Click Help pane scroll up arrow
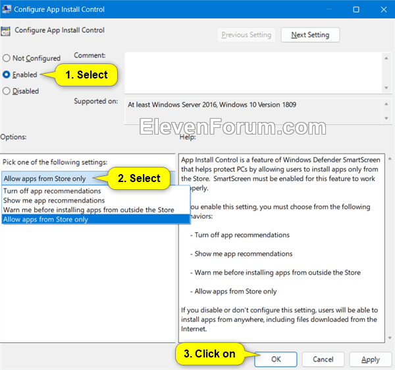Image resolution: width=395 pixels, height=370 pixels. click(x=390, y=158)
